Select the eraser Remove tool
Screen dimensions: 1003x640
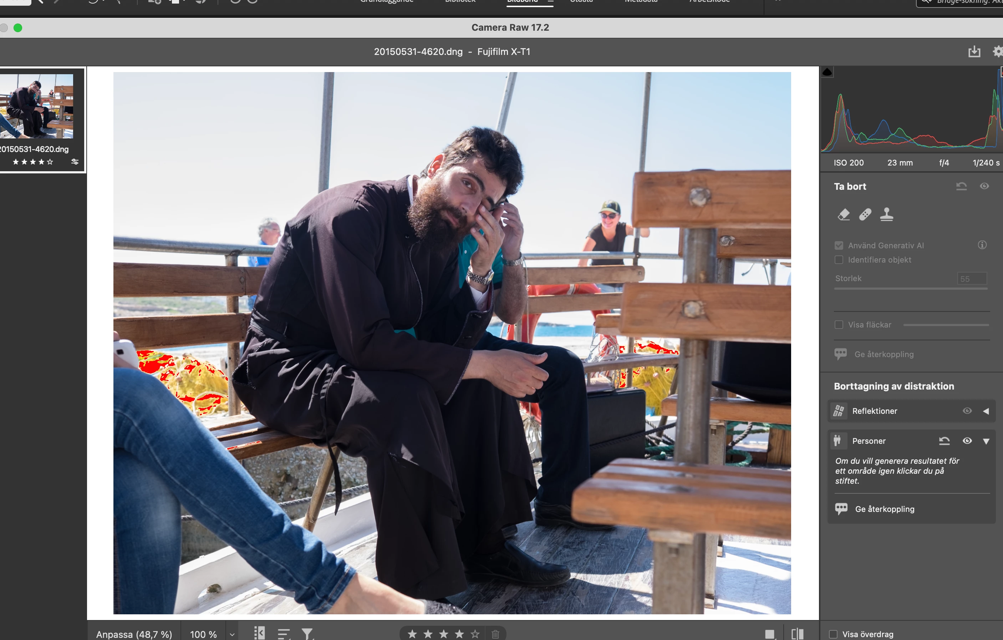tap(844, 215)
